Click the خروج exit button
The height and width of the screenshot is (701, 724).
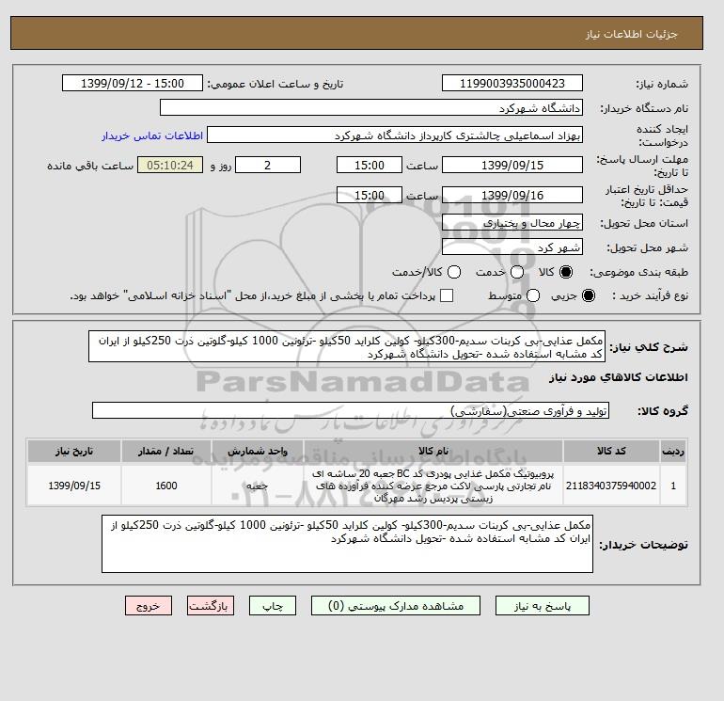[x=149, y=606]
